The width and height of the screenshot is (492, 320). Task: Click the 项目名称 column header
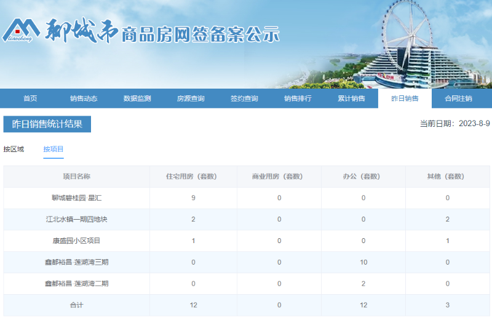(x=77, y=177)
